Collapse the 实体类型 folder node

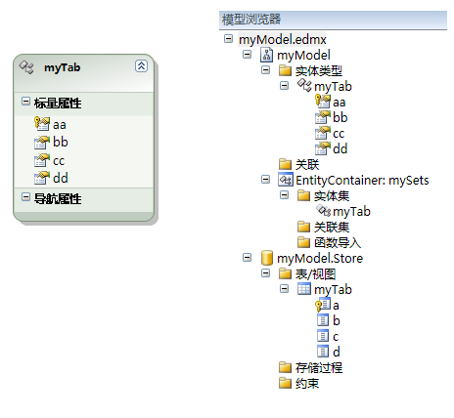266,69
